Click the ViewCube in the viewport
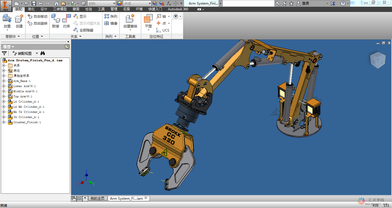392x208 pixels. point(377,60)
